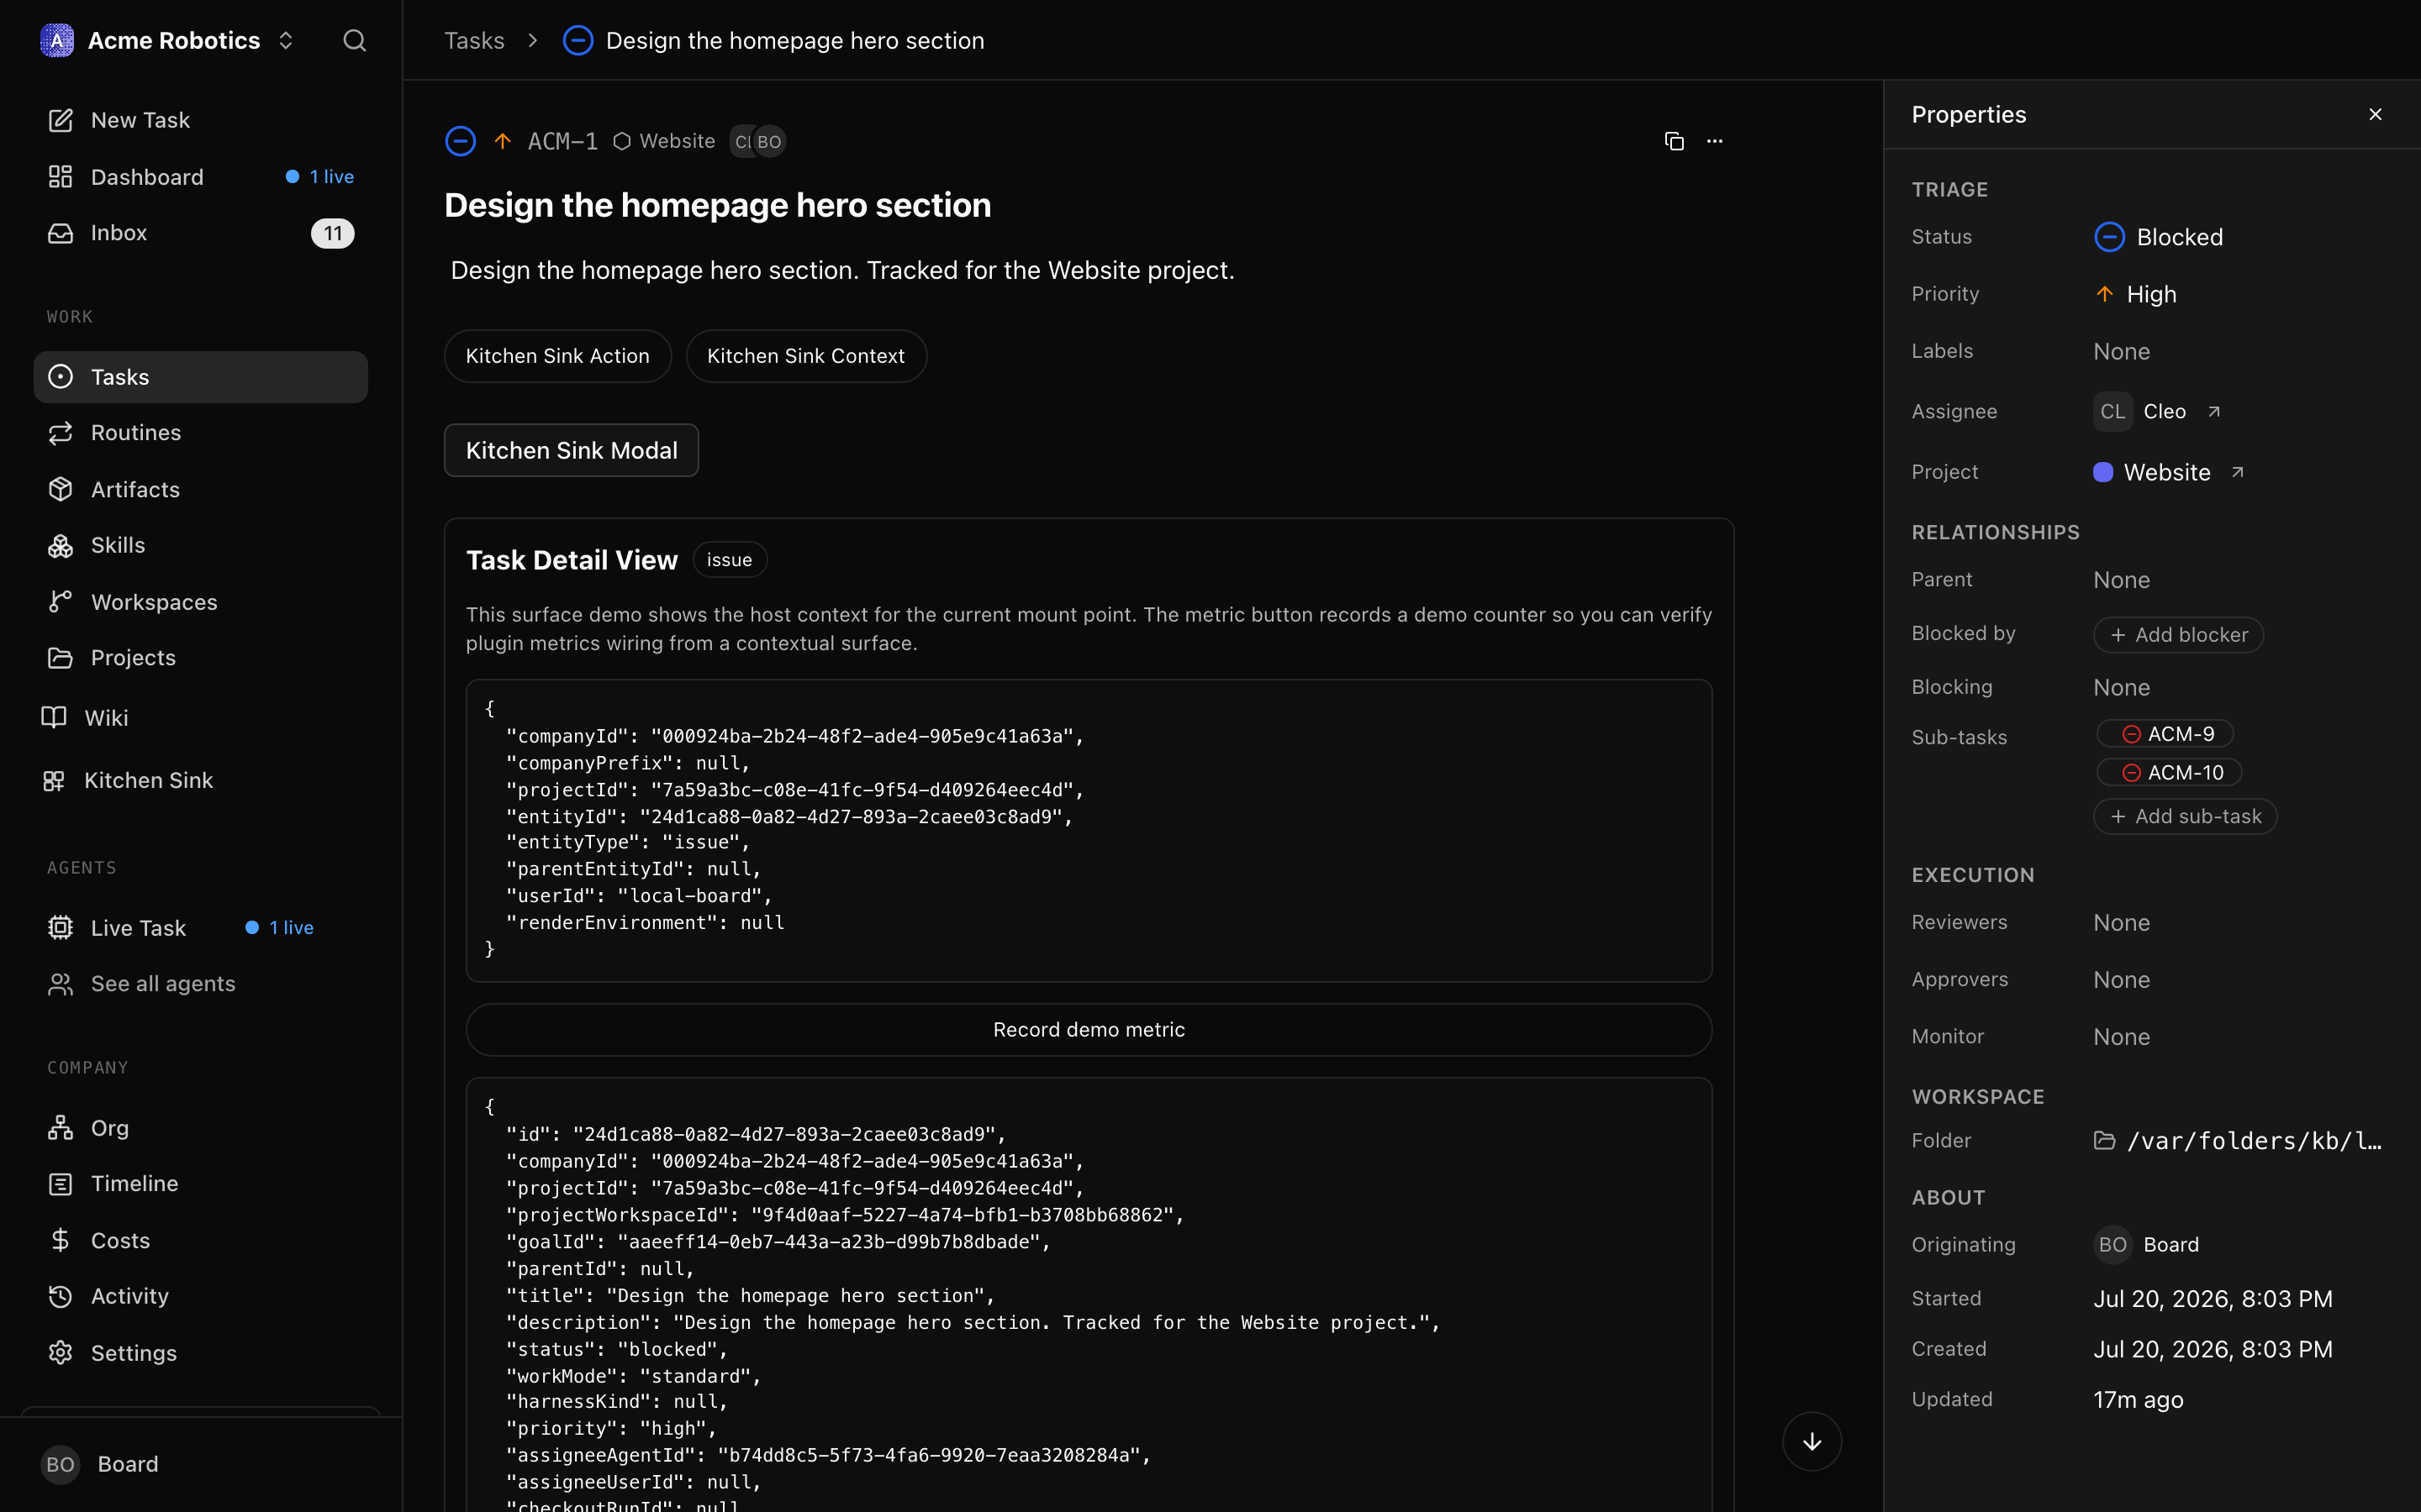Viewport: 2421px width, 1512px height.
Task: Open Cleo's assignee external link arrow
Action: (x=2214, y=412)
